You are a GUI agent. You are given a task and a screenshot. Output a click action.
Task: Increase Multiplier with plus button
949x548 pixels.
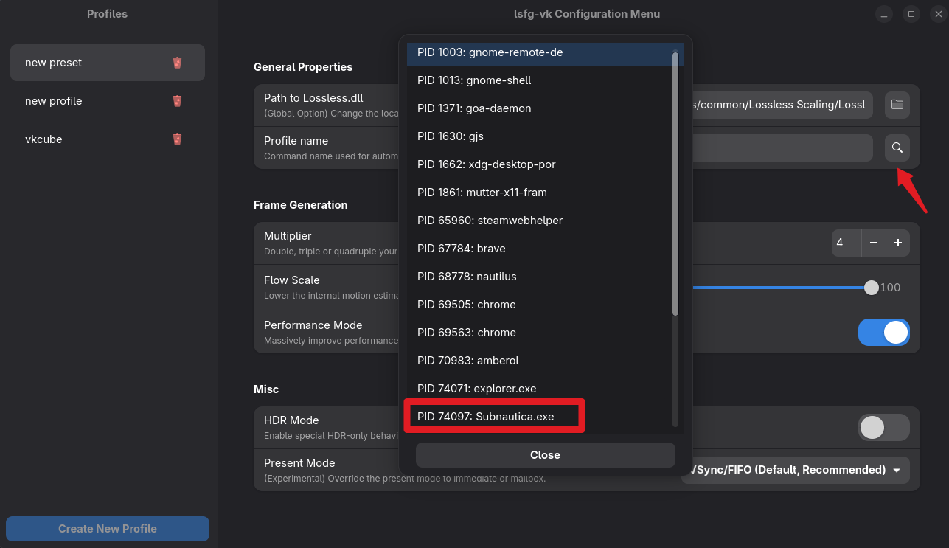coord(897,243)
